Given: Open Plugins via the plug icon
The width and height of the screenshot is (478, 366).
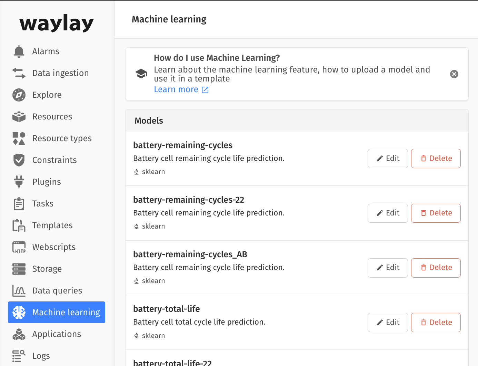Looking at the screenshot, I should point(19,182).
